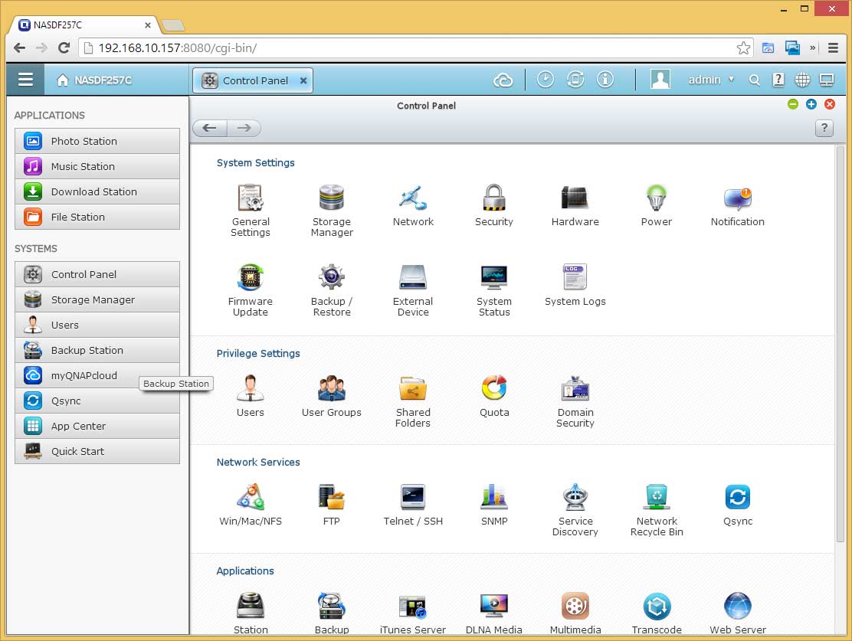The width and height of the screenshot is (852, 641).
Task: Open event notifications info icon
Action: pos(605,80)
